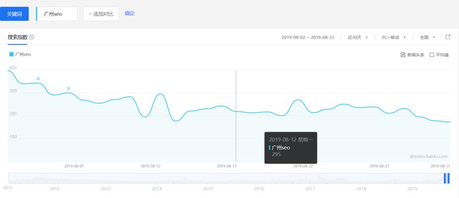Enable the 平均值 checkbox
Image resolution: width=459 pixels, height=198 pixels.
pyautogui.click(x=432, y=55)
